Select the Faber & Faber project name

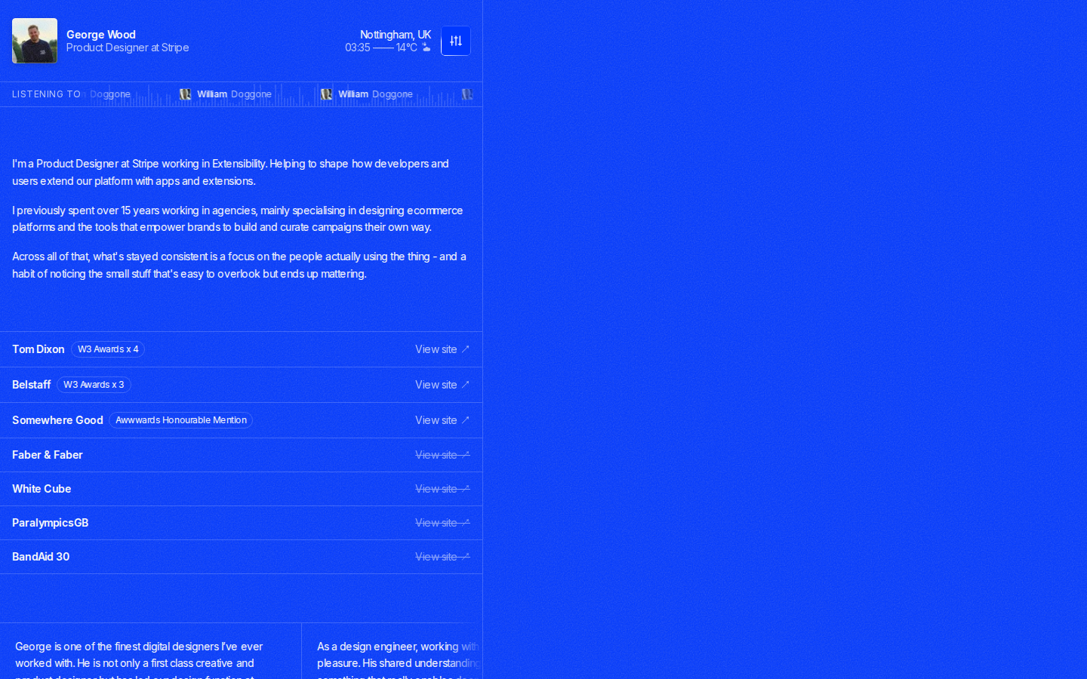click(x=48, y=455)
